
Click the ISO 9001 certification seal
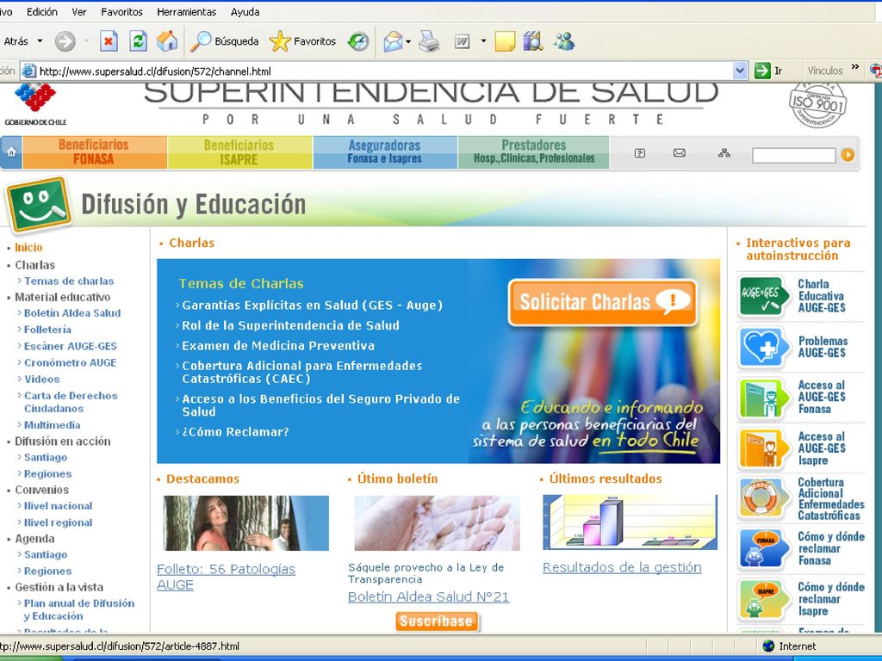point(818,104)
